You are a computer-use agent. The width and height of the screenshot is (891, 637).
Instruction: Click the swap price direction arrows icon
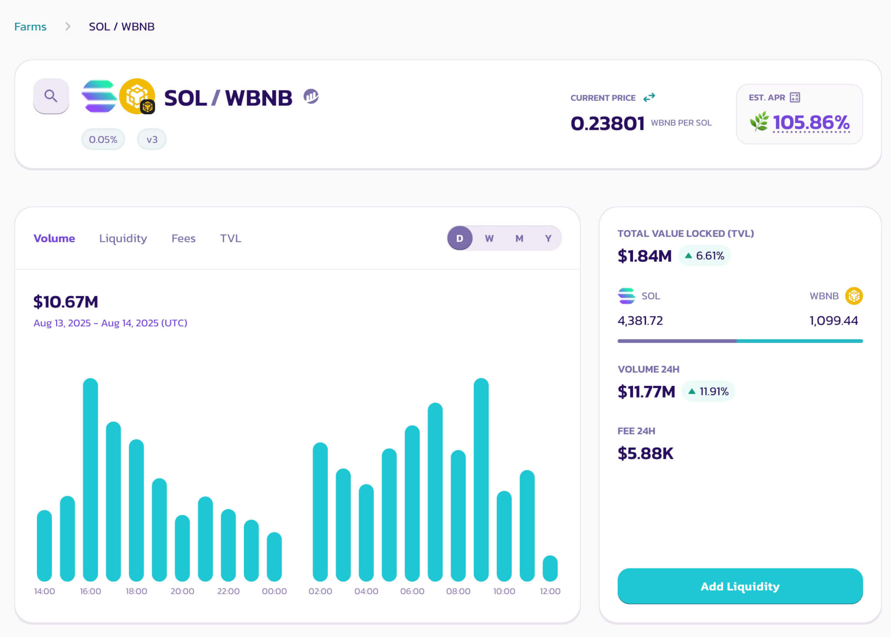tap(649, 97)
